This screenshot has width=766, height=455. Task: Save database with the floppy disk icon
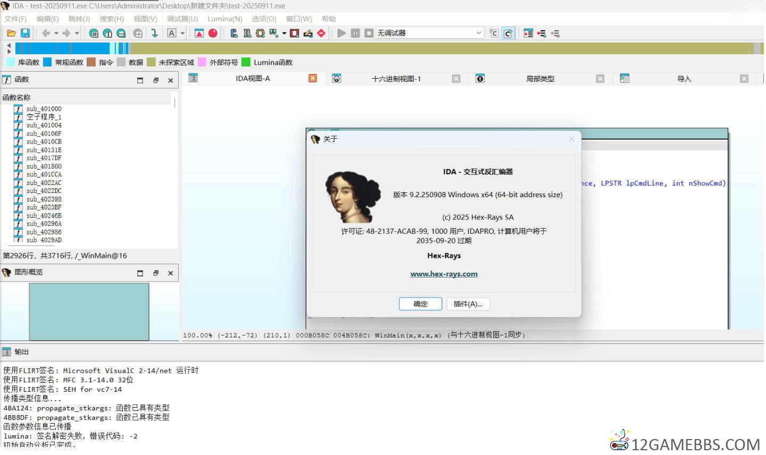(x=25, y=33)
